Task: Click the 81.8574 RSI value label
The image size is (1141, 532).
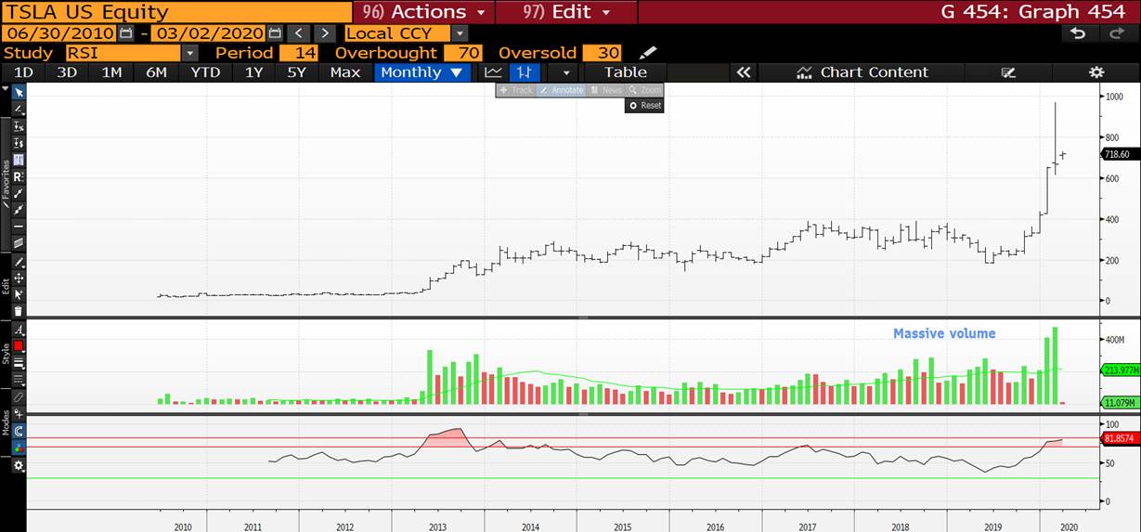Action: (x=1119, y=438)
